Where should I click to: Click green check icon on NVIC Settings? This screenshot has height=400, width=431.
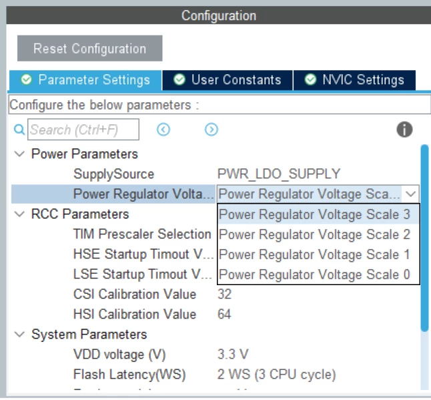310,79
